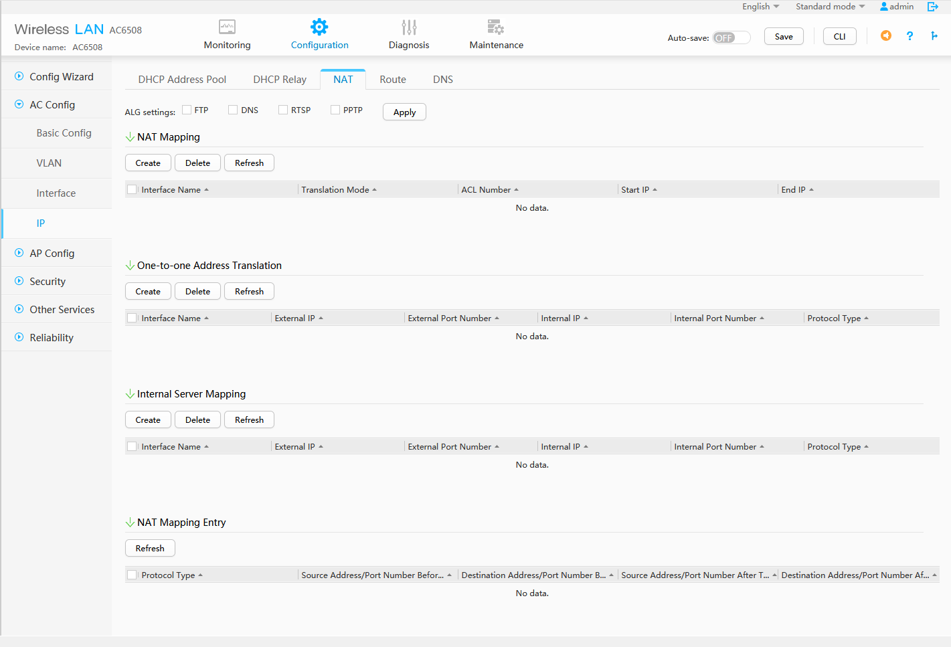This screenshot has width=951, height=647.
Task: Click Apply for ALG settings
Action: point(404,112)
